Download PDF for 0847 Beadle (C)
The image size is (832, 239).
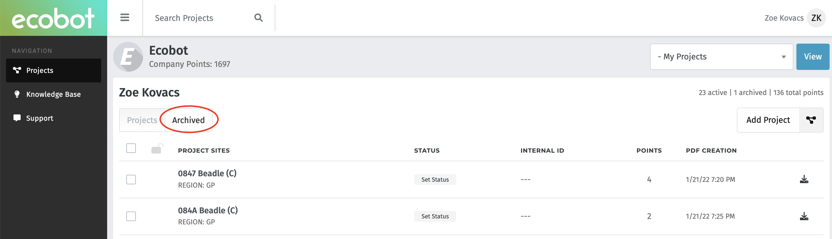804,179
